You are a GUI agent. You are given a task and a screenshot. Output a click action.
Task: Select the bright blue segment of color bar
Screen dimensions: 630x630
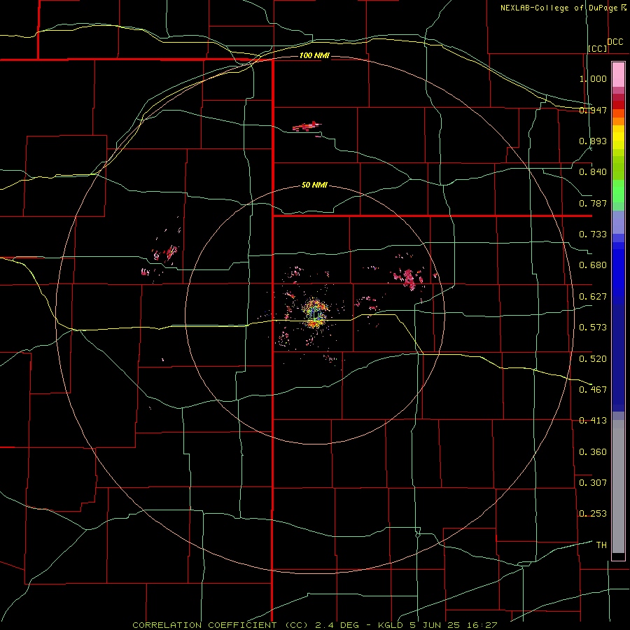point(618,273)
